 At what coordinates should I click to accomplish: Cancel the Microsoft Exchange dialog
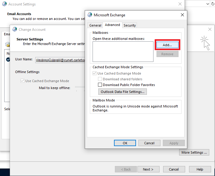149,143
